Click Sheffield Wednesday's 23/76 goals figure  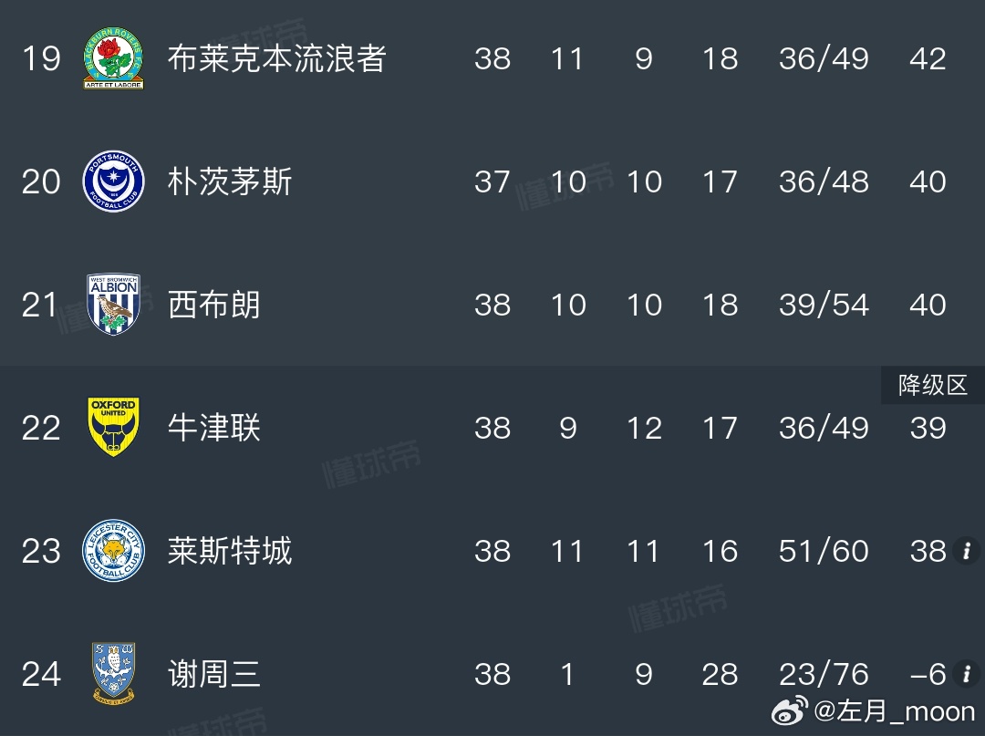pyautogui.click(x=824, y=674)
